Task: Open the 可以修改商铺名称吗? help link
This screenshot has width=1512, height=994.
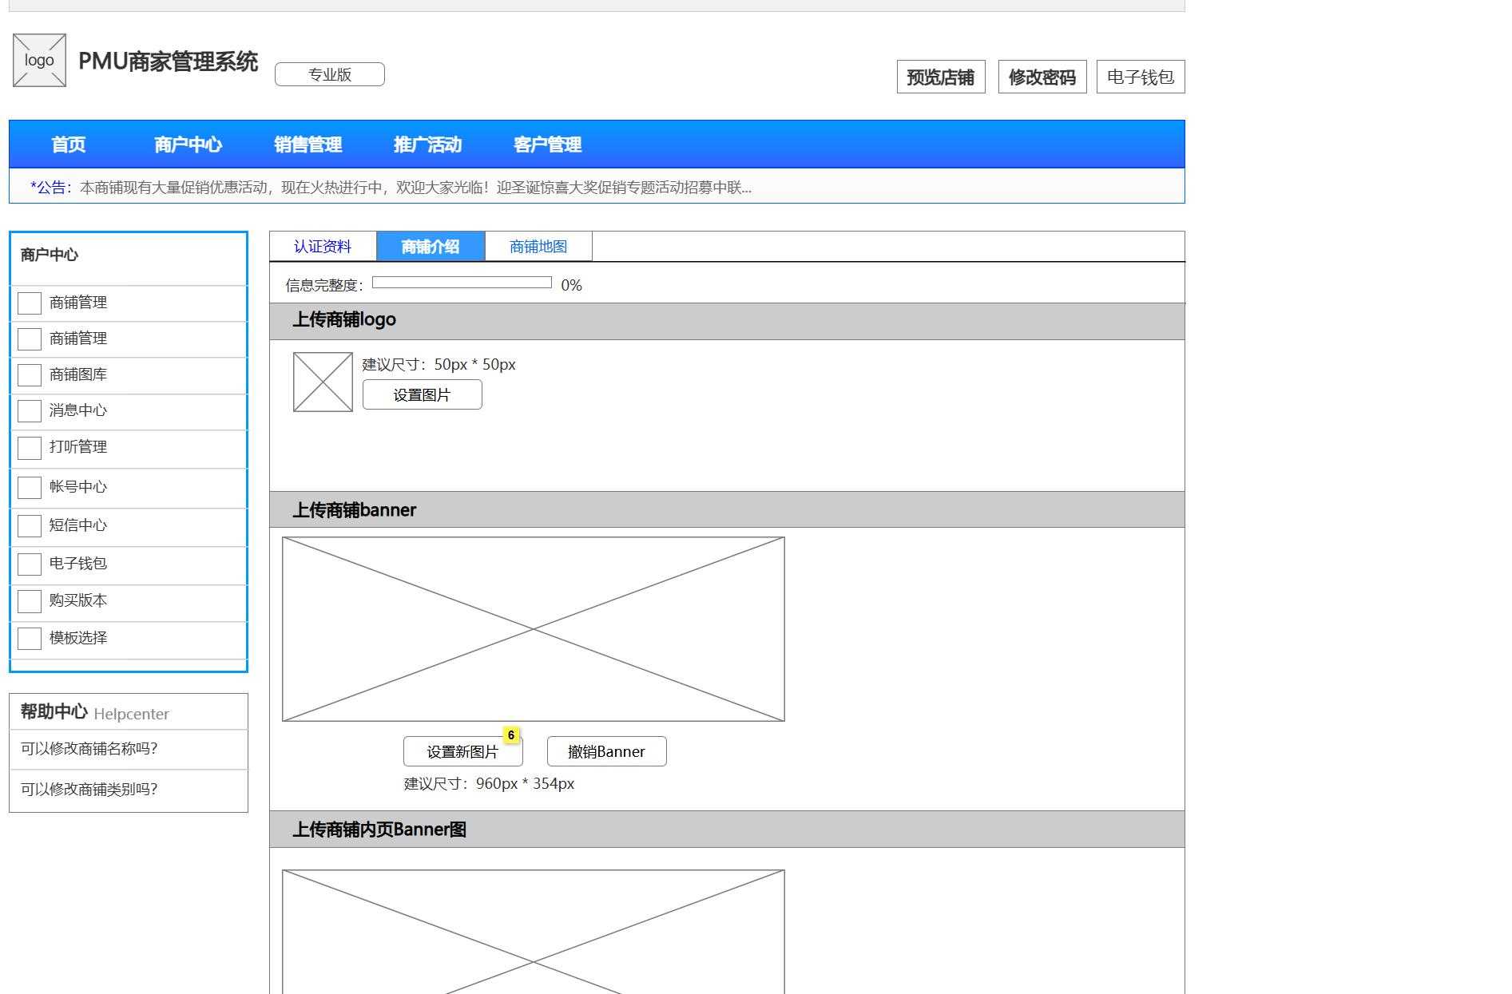Action: point(89,749)
